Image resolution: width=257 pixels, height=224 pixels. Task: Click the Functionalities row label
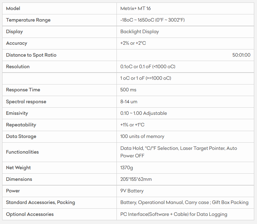pos(22,152)
